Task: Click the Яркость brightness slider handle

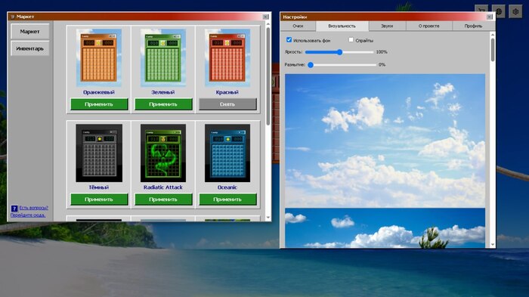Action: click(x=340, y=52)
